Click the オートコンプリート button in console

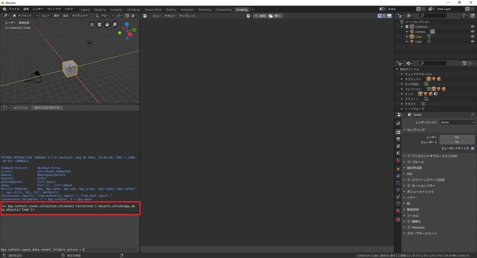(x=47, y=108)
